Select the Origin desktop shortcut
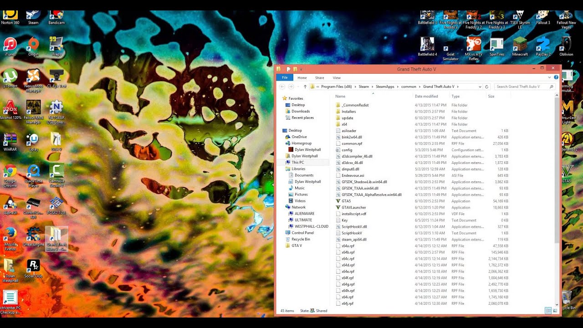Image resolution: width=583 pixels, height=328 pixels. 33,47
